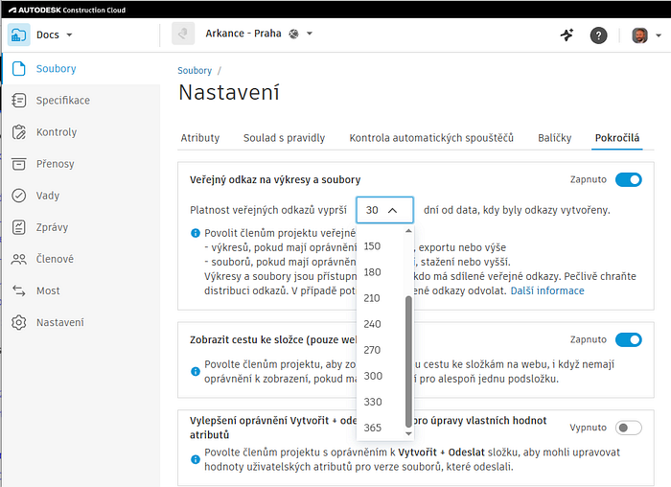Image resolution: width=671 pixels, height=487 pixels.
Task: Expand the Docs product switcher
Action: coord(43,35)
